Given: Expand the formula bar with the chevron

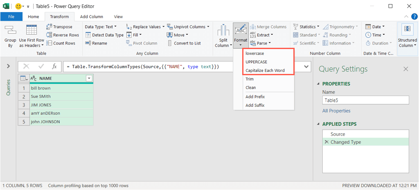Looking at the screenshot, I should pyautogui.click(x=306, y=66).
